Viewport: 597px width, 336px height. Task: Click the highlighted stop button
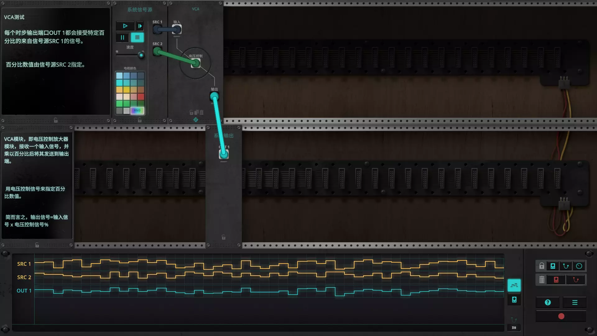[137, 38]
